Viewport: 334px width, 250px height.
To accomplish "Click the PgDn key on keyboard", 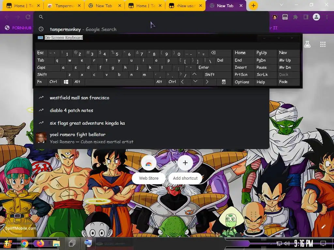I will pos(266,60).
